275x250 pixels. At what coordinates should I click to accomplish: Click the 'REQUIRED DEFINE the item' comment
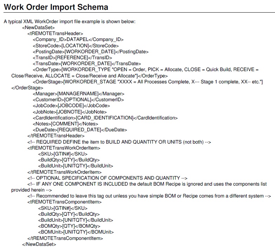tap(119, 142)
